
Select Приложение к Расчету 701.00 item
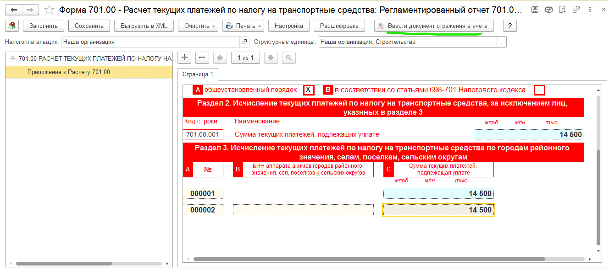pos(69,72)
